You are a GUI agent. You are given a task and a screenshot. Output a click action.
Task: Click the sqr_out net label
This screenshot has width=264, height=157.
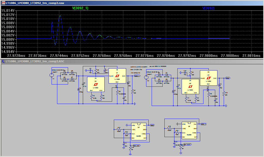coord(137,146)
